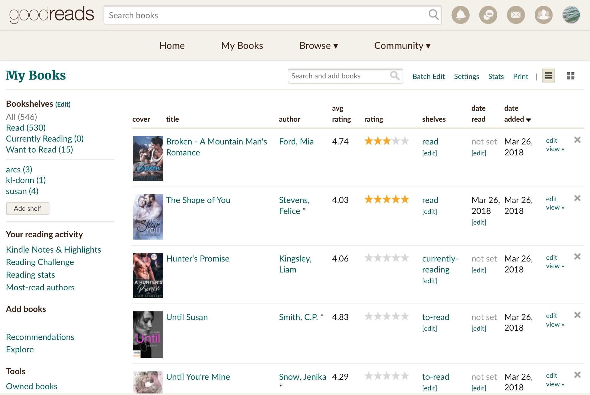Remove Until Susan with X icon
The height and width of the screenshot is (395, 590).
(x=577, y=315)
